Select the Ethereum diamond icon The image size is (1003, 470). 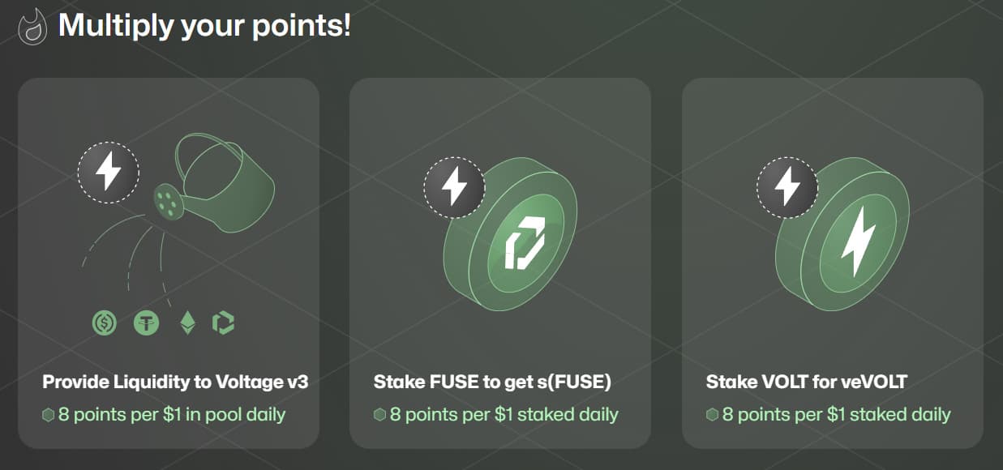click(187, 323)
